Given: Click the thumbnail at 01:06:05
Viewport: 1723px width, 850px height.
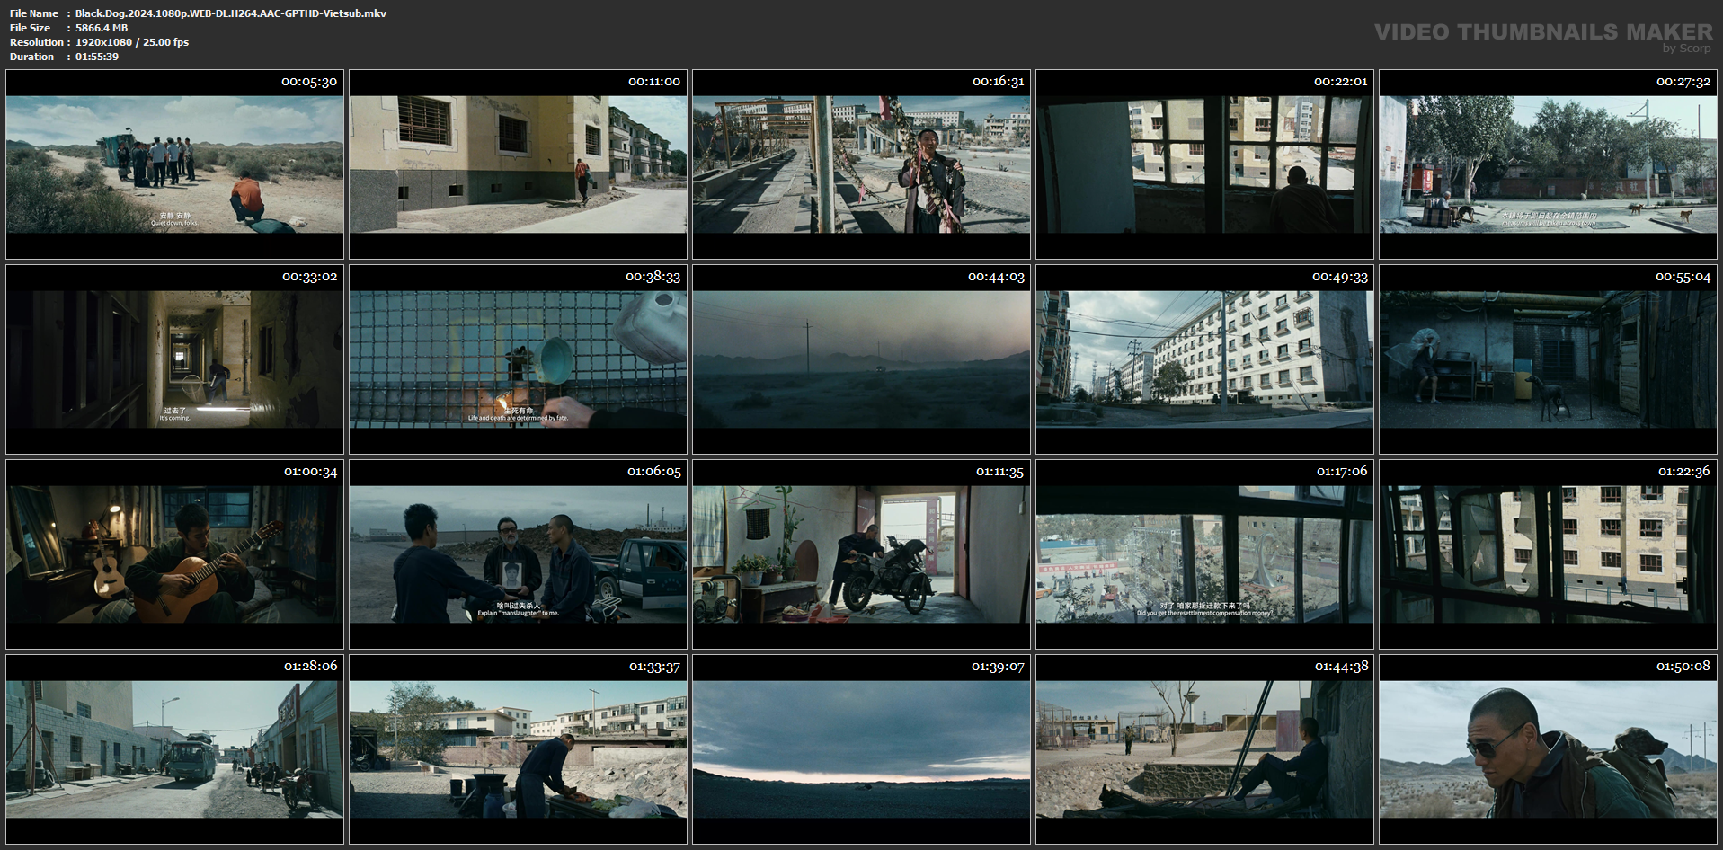Looking at the screenshot, I should [x=518, y=554].
